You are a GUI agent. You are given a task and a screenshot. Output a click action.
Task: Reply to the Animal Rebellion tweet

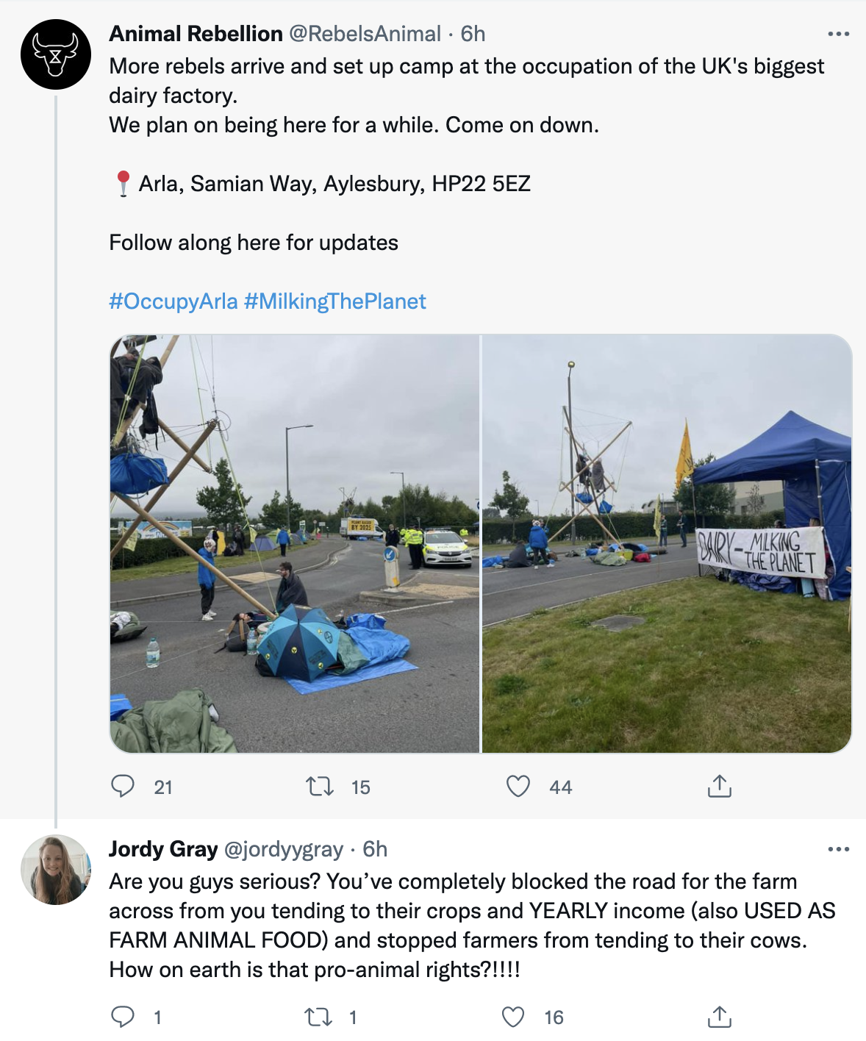pyautogui.click(x=123, y=787)
